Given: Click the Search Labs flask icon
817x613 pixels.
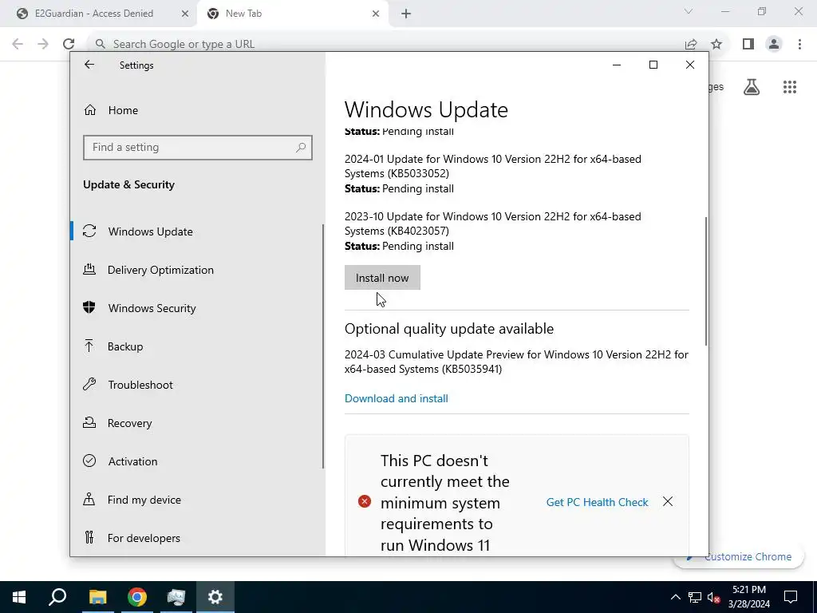Looking at the screenshot, I should 752,87.
